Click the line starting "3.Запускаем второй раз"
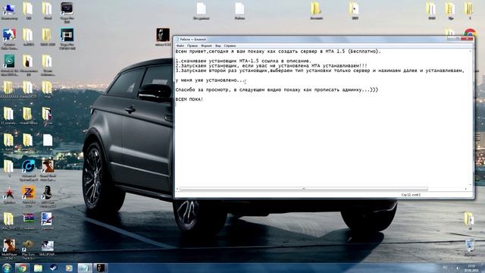 [x=320, y=71]
